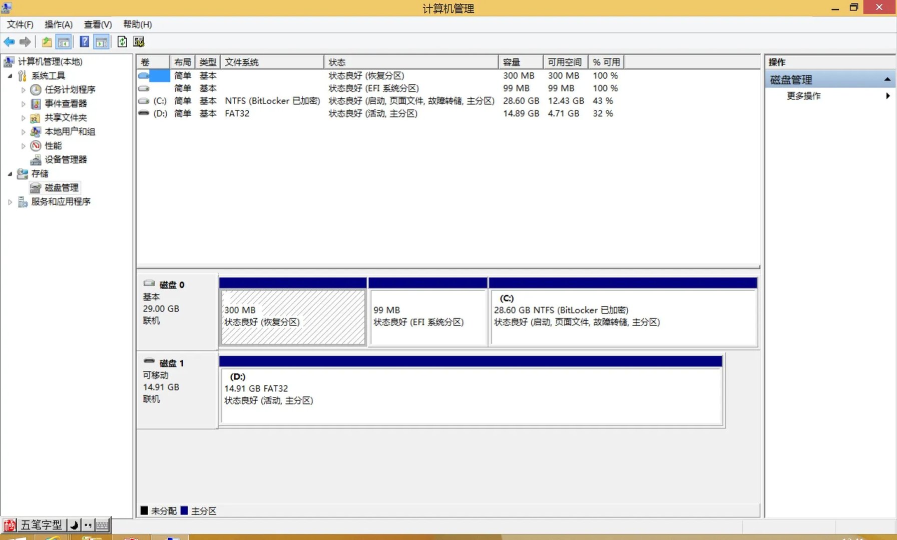Select the (D:) FAT32 volume row
The width and height of the screenshot is (897, 540).
click(379, 113)
